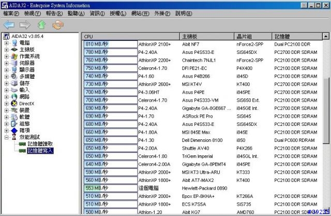Select the AIDA32 v3.85.4 root icon
The image size is (331, 216).
7,36
